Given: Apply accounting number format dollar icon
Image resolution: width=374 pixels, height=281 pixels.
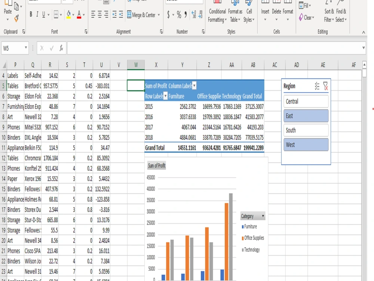Looking at the screenshot, I should (168, 15).
